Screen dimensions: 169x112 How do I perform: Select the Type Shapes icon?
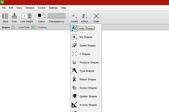point(74,71)
